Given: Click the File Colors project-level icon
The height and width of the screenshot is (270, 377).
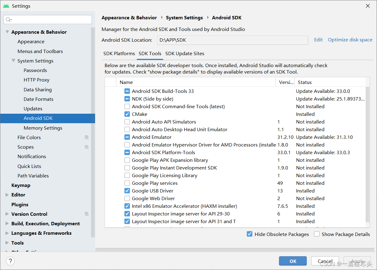Looking at the screenshot, I should click(x=87, y=138).
